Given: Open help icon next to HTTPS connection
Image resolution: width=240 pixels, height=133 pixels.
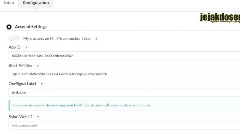Looking at the screenshot, I should pyautogui.click(x=96, y=39).
